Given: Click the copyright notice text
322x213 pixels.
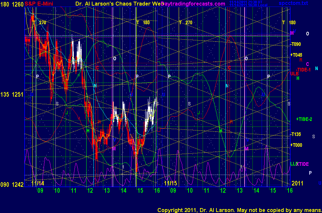Looking at the screenshot, I should (x=239, y=210).
